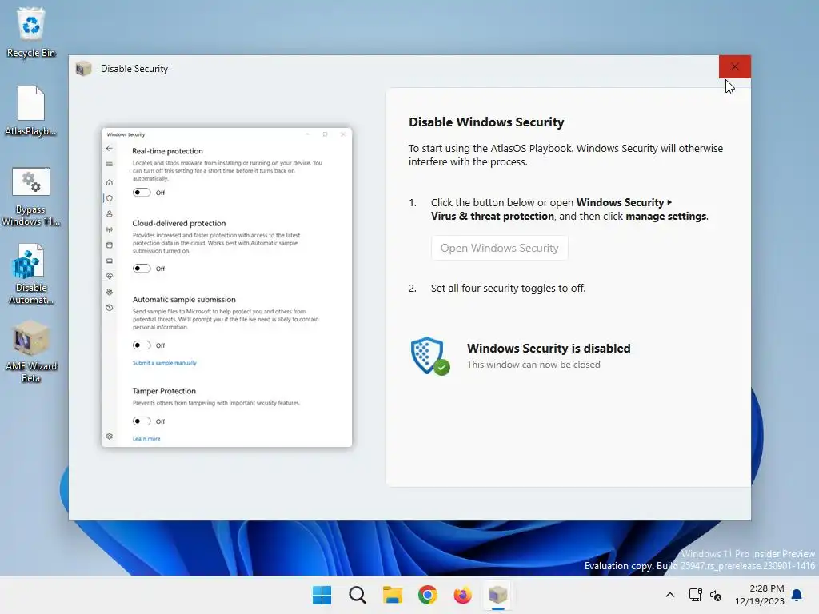Click the Submit a sample manually link
This screenshot has height=614, width=819.
pyautogui.click(x=165, y=362)
